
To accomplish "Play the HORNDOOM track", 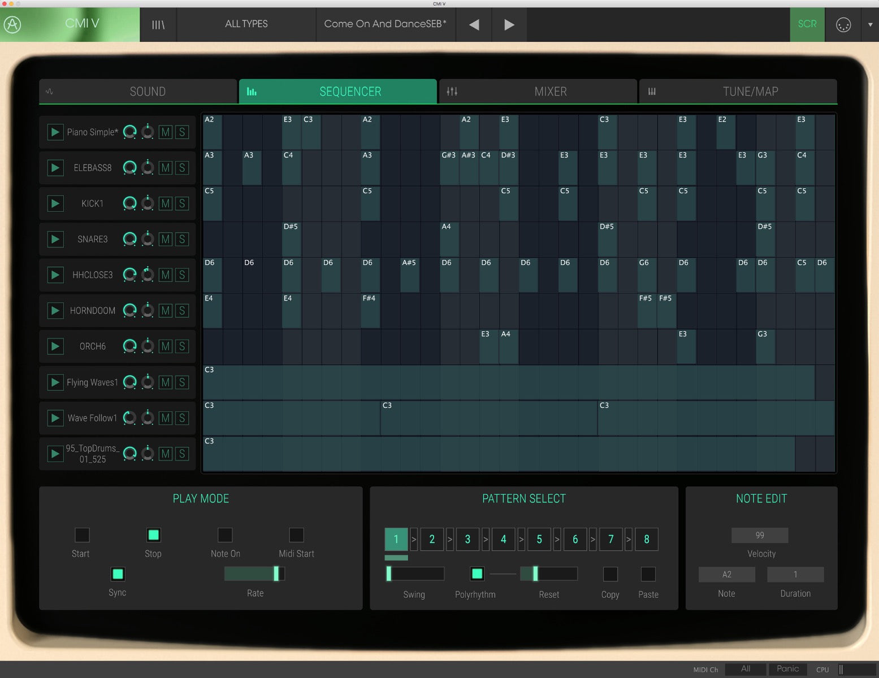I will coord(55,310).
